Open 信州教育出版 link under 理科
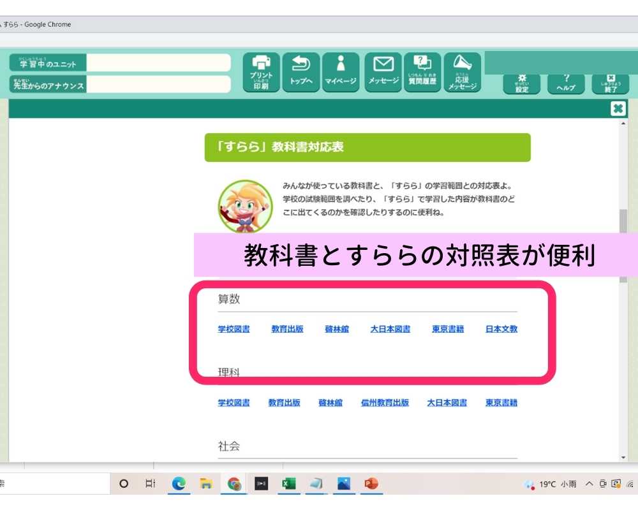This screenshot has width=638, height=510. 385,403
